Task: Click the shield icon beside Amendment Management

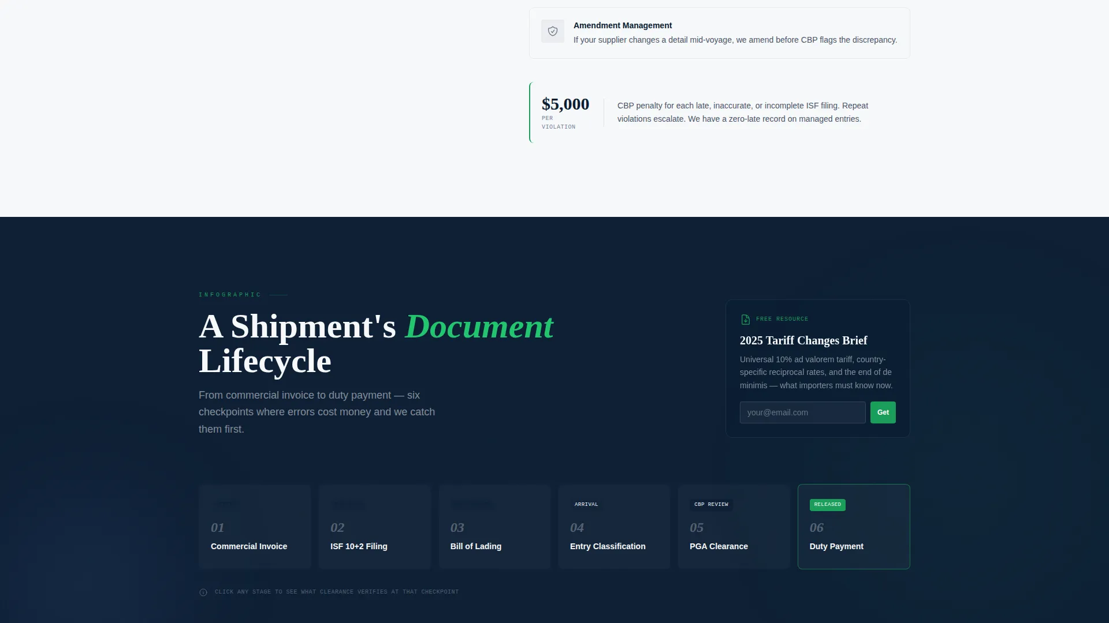Action: coord(553,31)
